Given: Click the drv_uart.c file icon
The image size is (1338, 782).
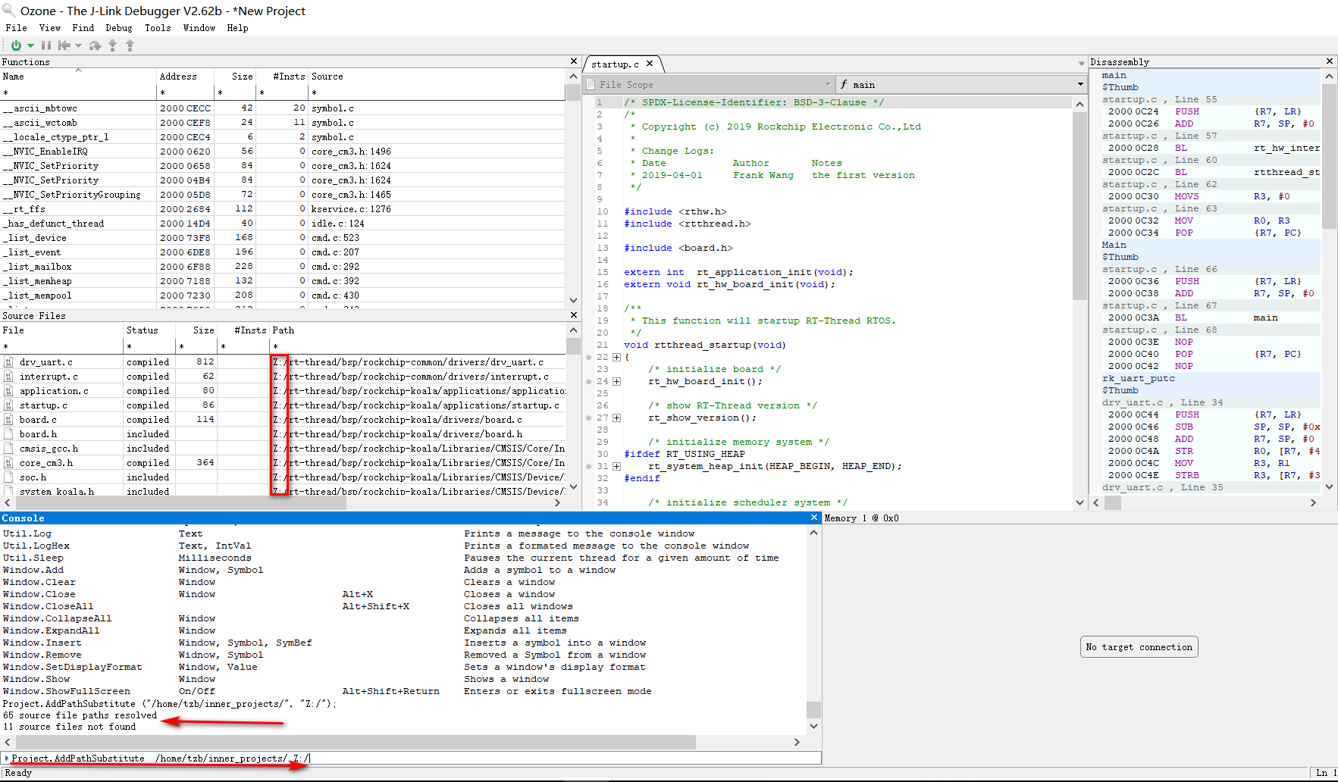Looking at the screenshot, I should click(x=8, y=362).
